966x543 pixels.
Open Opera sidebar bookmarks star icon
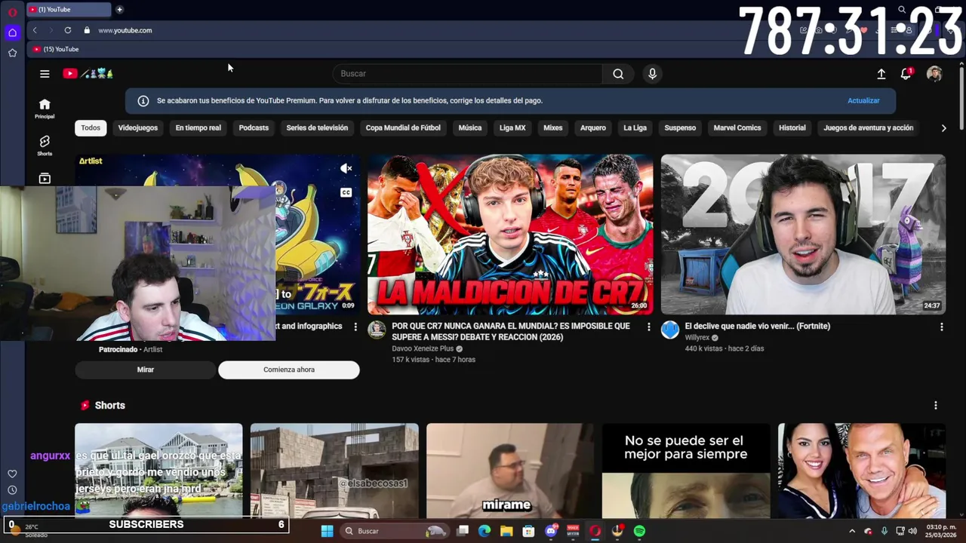(12, 53)
